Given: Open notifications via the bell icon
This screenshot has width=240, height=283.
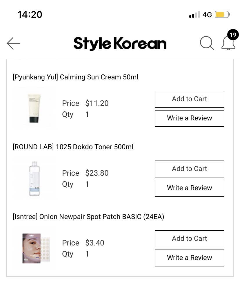Looking at the screenshot, I should (228, 44).
